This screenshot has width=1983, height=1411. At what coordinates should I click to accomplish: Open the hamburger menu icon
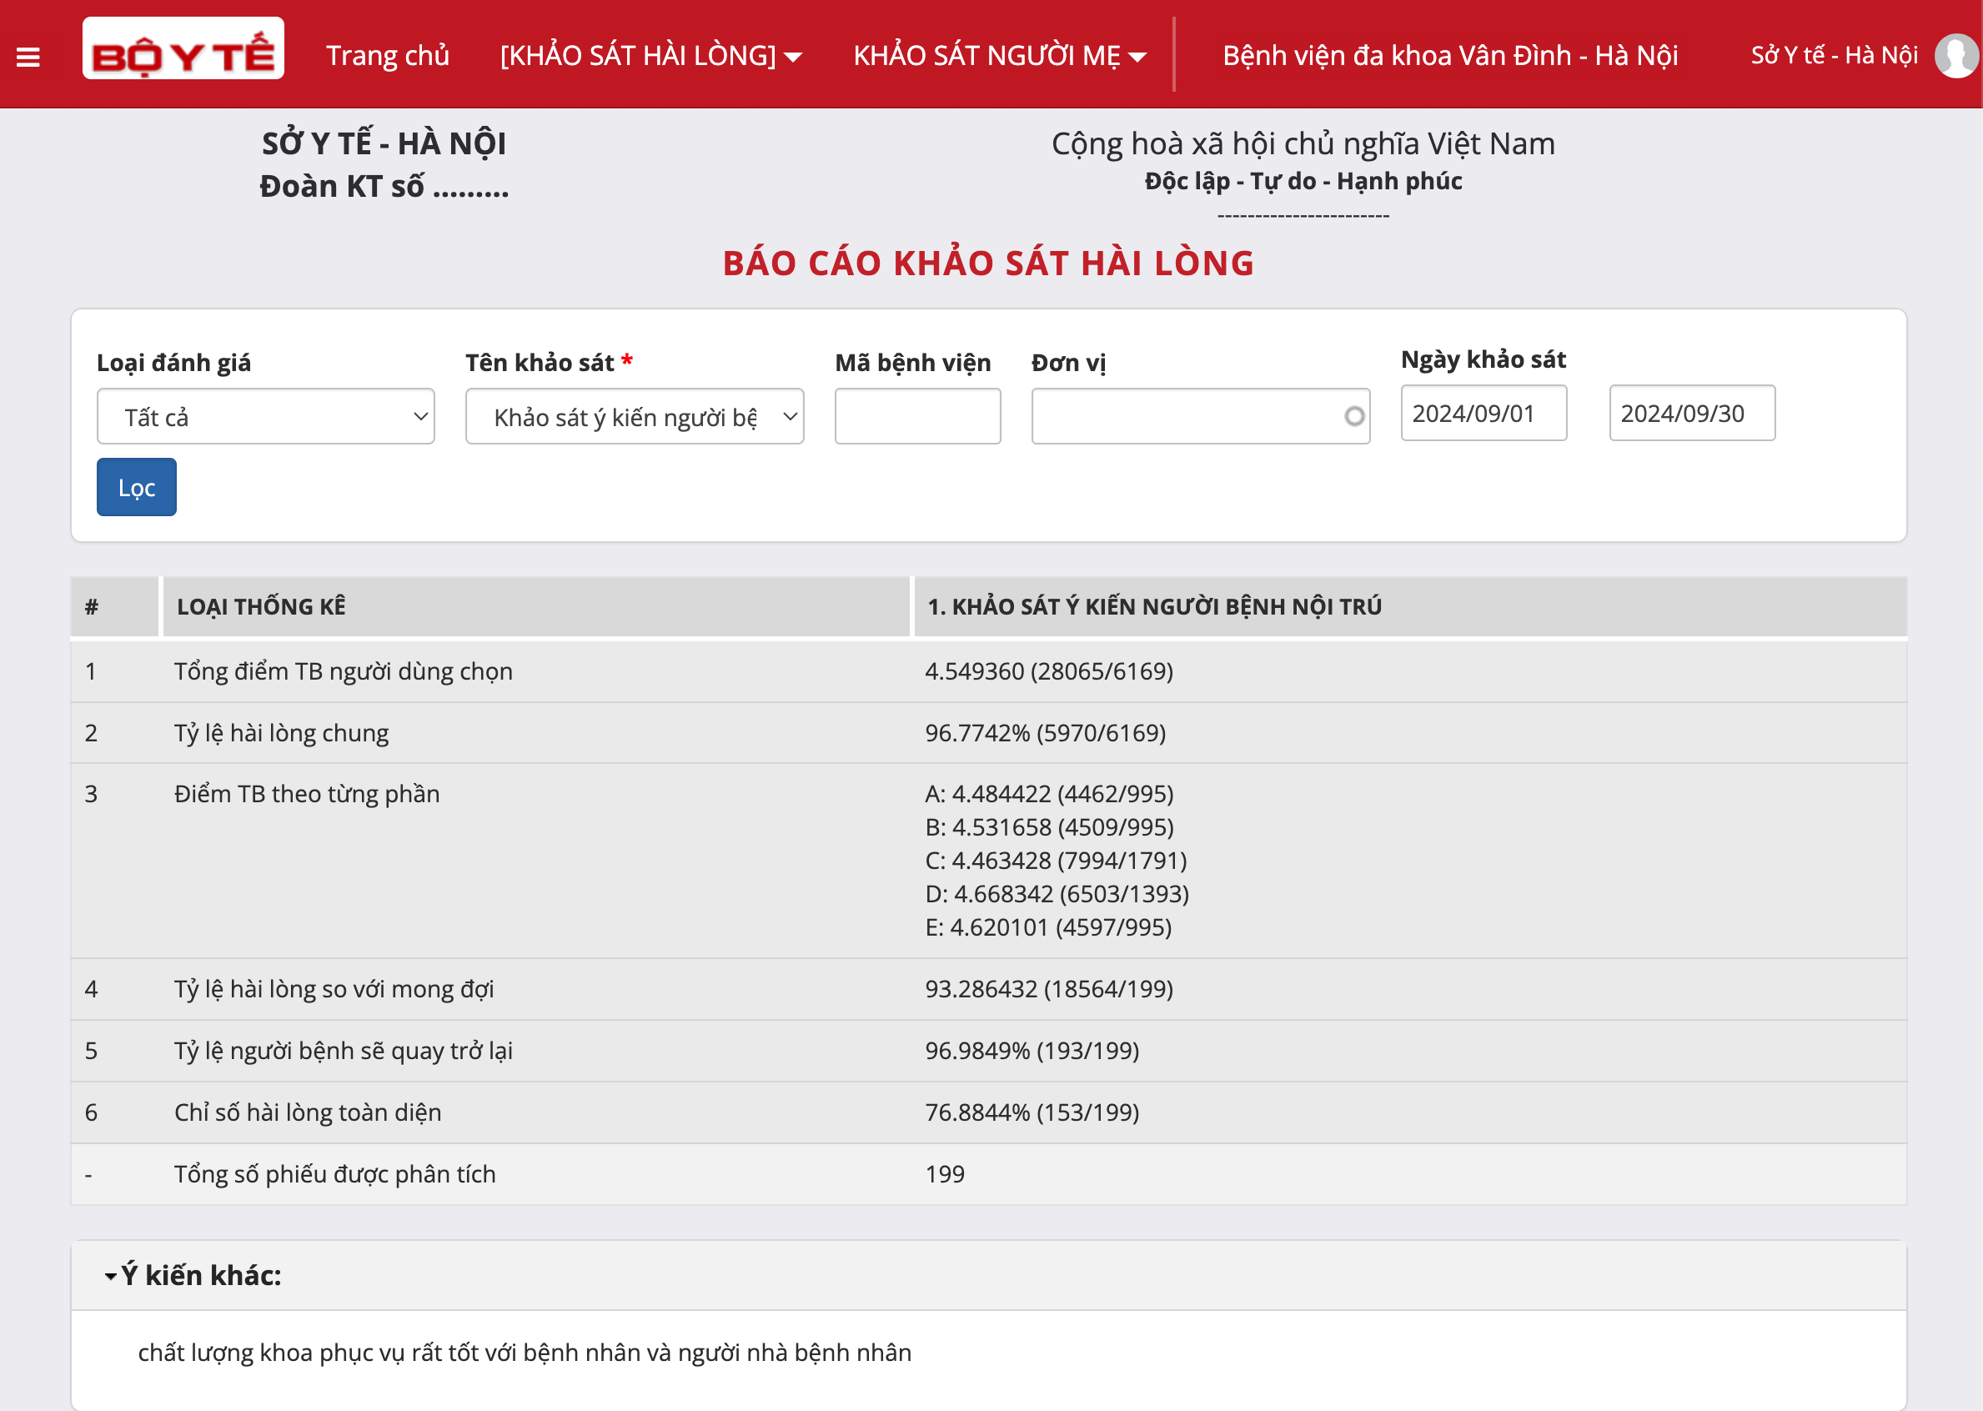(28, 58)
